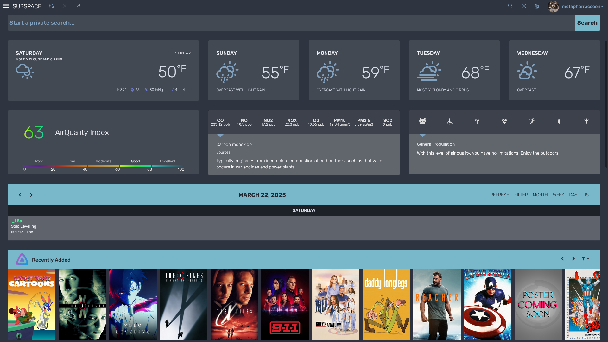Select the wheelchair accessibility population icon
The image size is (608, 342).
[450, 121]
